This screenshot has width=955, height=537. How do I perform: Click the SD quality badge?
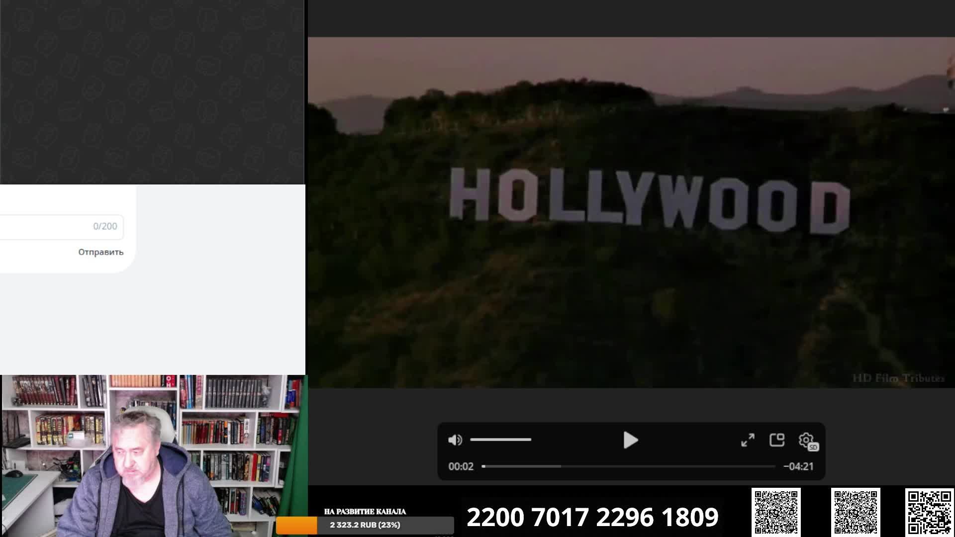pos(813,447)
